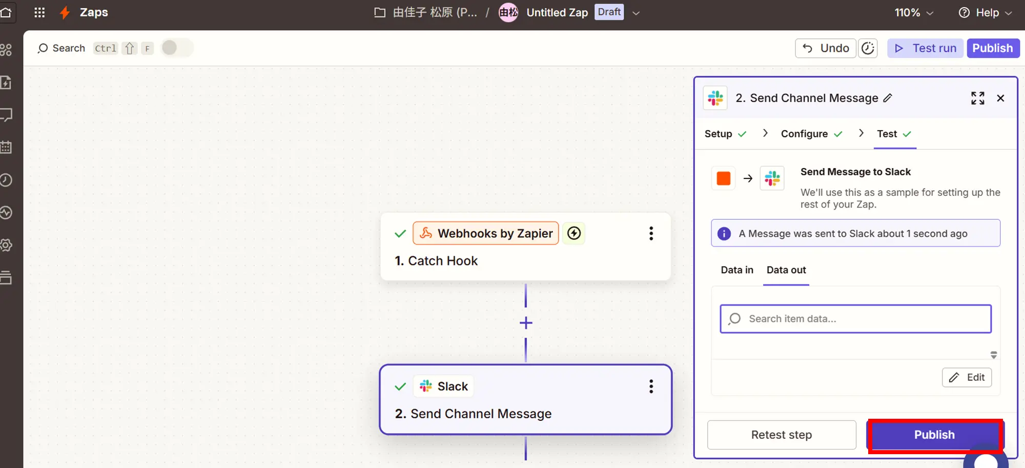Switch to the Data in tab
The image size is (1025, 468).
[x=736, y=270]
